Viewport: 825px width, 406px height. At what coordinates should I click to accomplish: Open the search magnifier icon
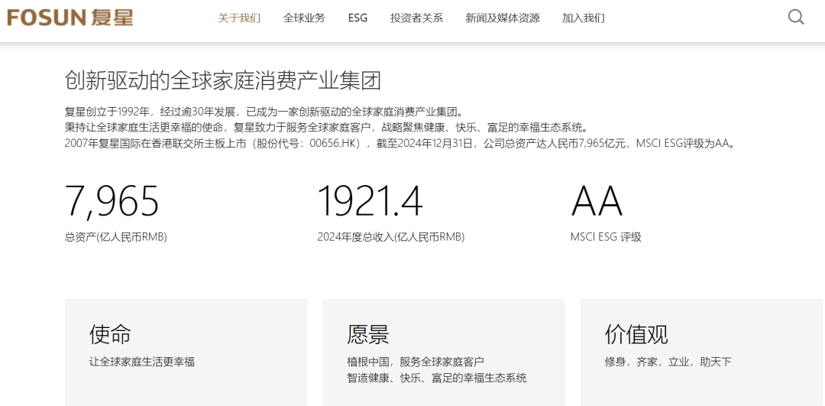(x=796, y=18)
